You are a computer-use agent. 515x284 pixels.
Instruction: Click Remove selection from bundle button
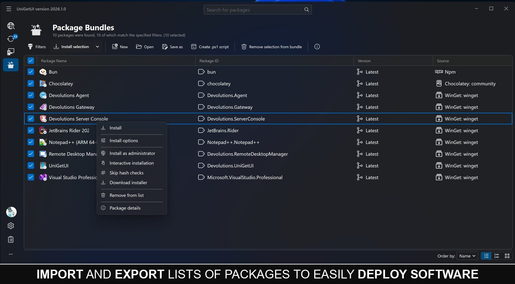click(x=272, y=47)
